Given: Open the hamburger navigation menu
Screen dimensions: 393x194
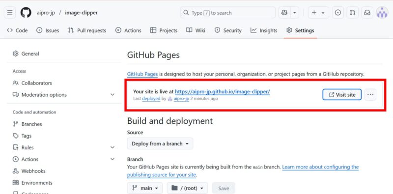Looking at the screenshot, I should click(x=10, y=13).
